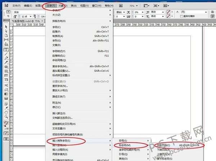Image resolution: width=216 pixels, height=161 pixels.
Task: Select the Direct Selection tool
Action: 6,31
